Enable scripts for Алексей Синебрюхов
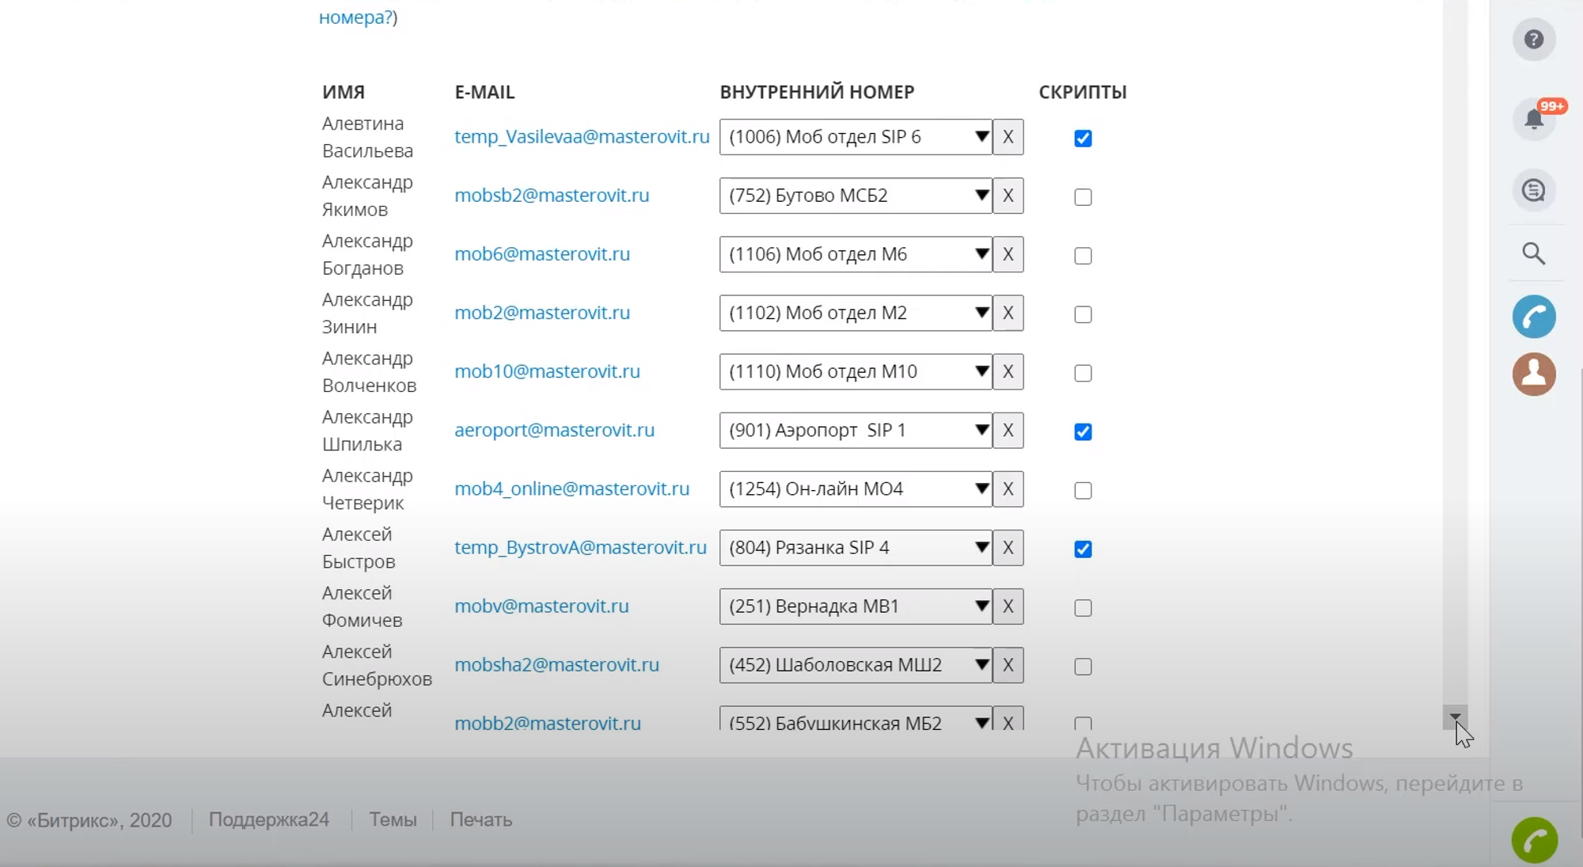 coord(1083,667)
